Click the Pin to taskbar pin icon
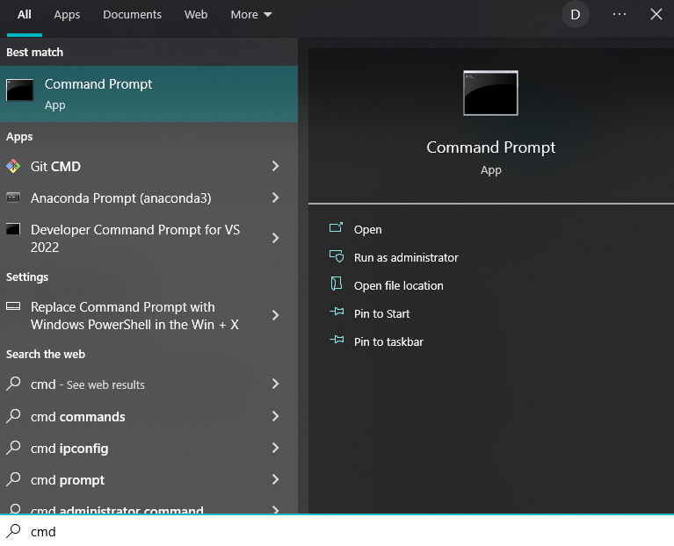The width and height of the screenshot is (674, 546). [x=337, y=340]
